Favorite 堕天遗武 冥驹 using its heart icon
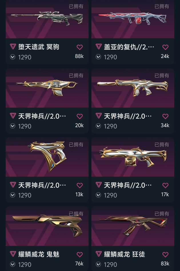Viewport: 180px width, 271px height. coord(80,47)
